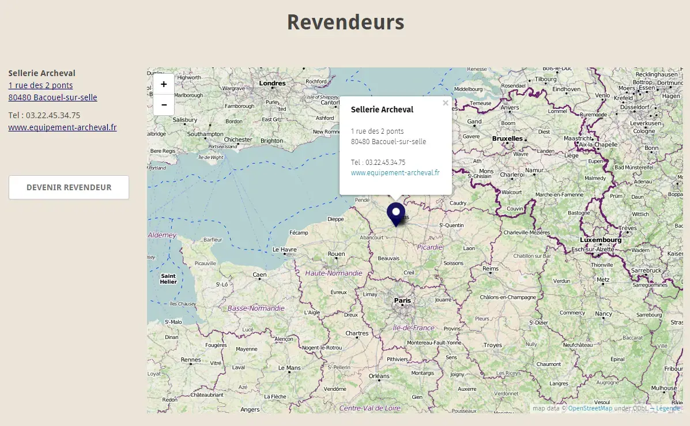Click Londres city label on the map
Viewport: 690px width, 426px height.
[x=272, y=84]
